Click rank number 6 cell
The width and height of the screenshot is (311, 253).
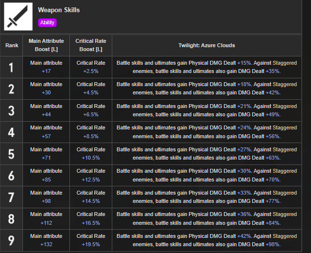pyautogui.click(x=12, y=175)
